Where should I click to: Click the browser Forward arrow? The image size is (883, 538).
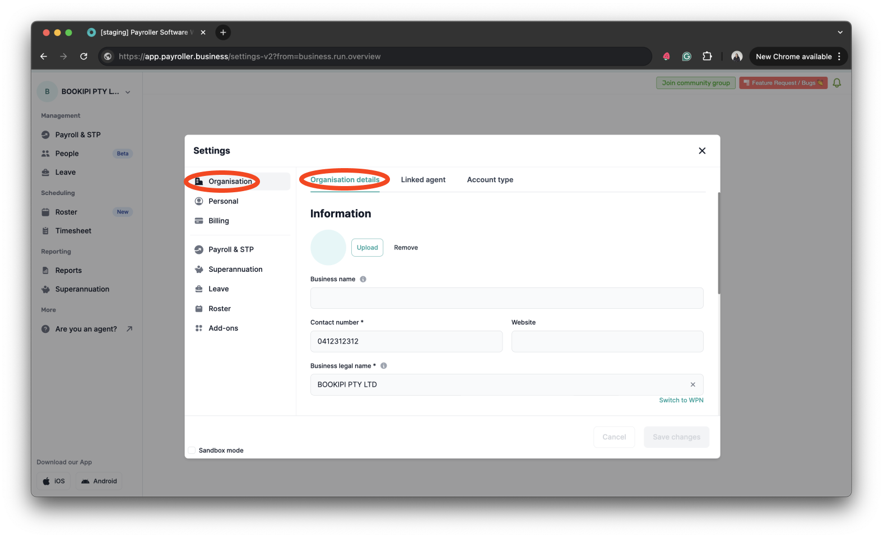[x=63, y=56]
